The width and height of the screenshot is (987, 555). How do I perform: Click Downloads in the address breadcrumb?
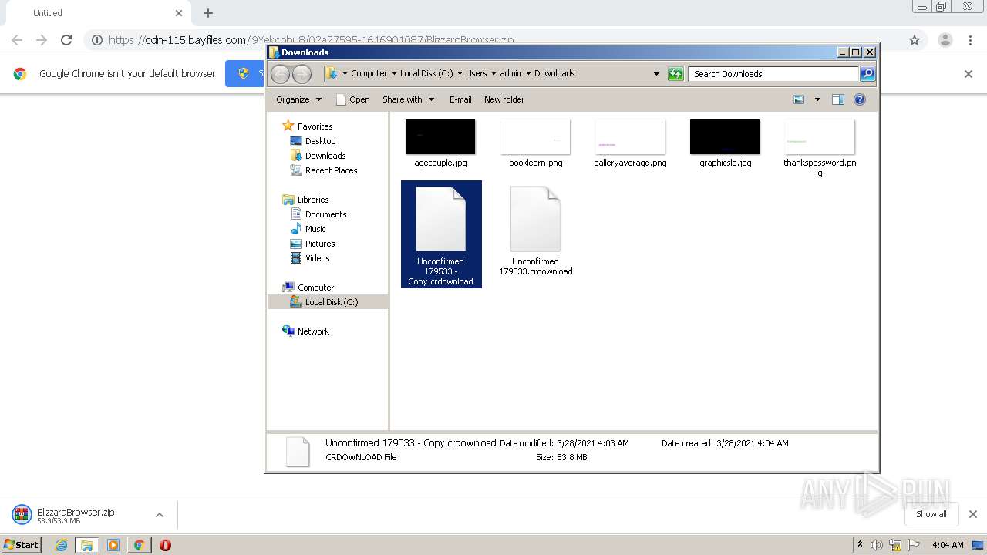click(x=554, y=74)
